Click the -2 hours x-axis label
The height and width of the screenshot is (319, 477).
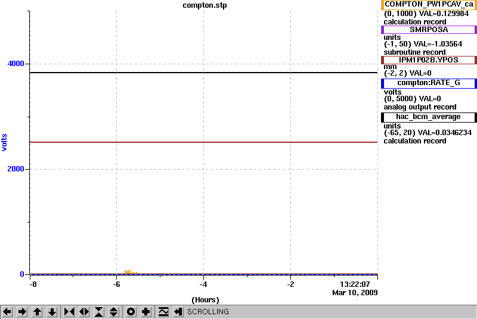click(x=290, y=284)
